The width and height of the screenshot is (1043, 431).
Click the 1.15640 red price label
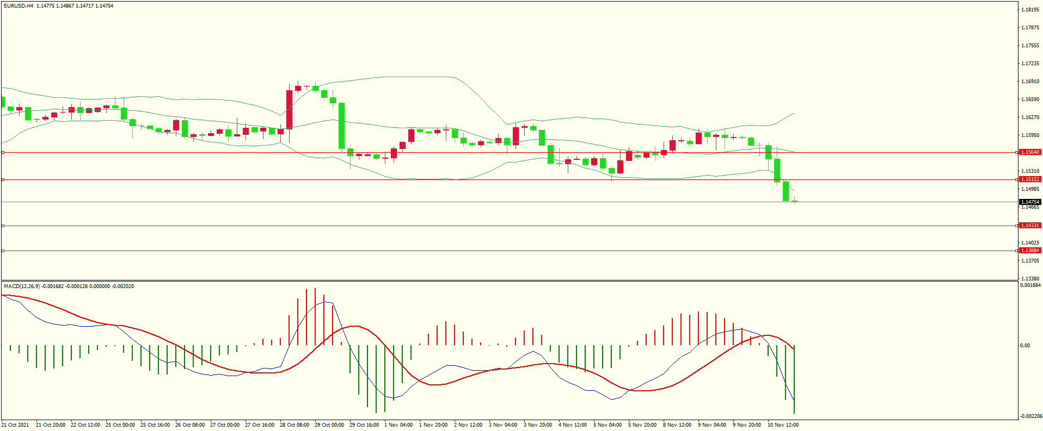1029,152
